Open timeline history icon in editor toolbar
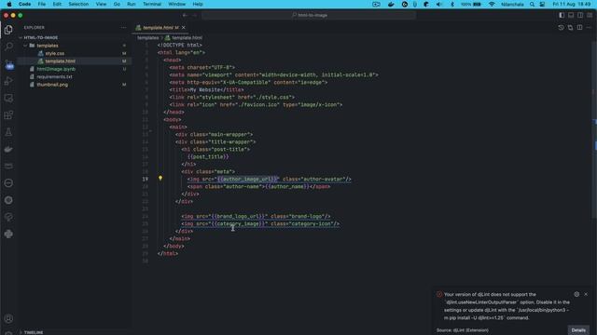Viewport: 597px width, 335px height. click(561, 27)
